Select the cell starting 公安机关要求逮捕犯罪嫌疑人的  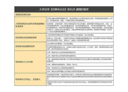80,19
